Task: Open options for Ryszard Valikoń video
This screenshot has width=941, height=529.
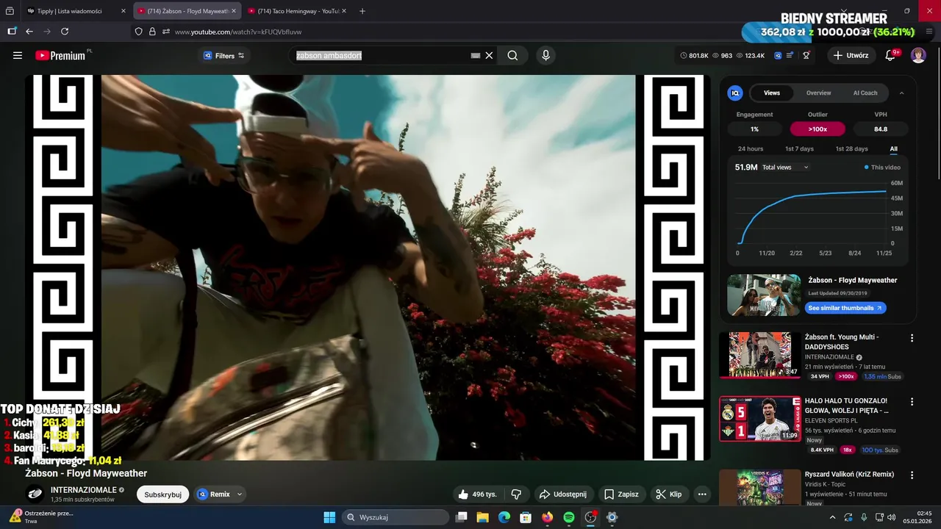Action: pyautogui.click(x=912, y=475)
